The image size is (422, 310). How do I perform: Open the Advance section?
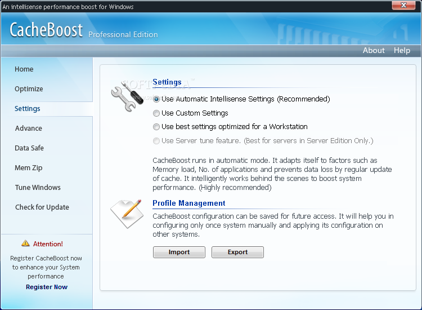click(29, 129)
